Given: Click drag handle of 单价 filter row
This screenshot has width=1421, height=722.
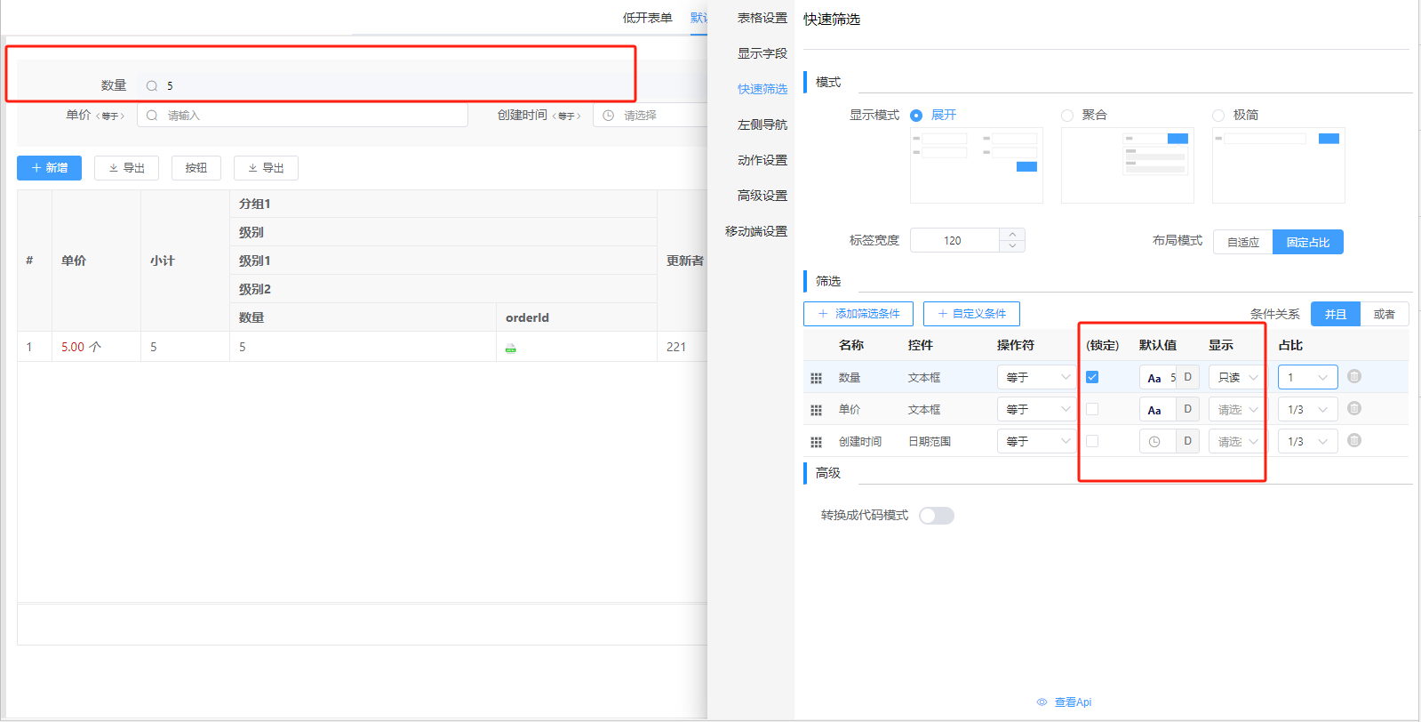Looking at the screenshot, I should [816, 410].
